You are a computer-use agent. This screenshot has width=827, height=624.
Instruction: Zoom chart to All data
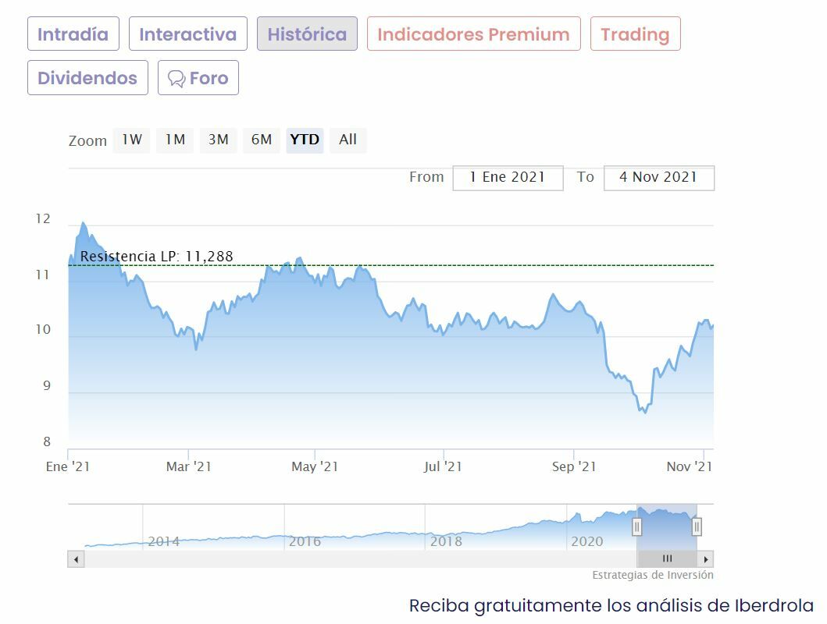click(348, 140)
